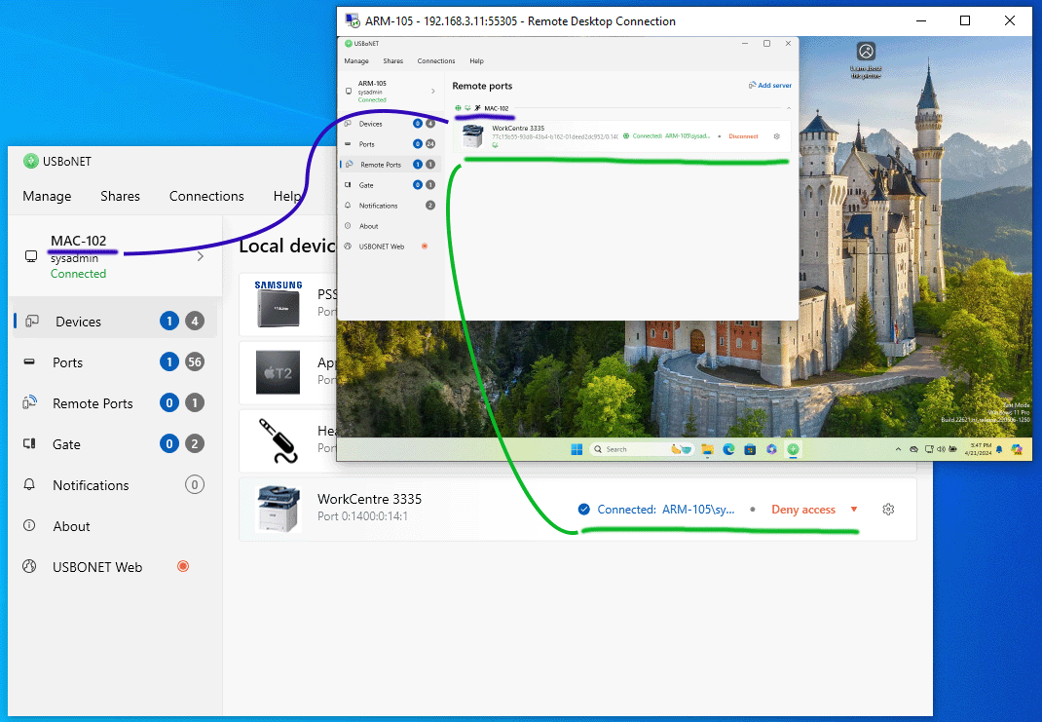Open USBONET Web in remote ARM-105 sidebar
The image size is (1042, 722).
coord(391,247)
